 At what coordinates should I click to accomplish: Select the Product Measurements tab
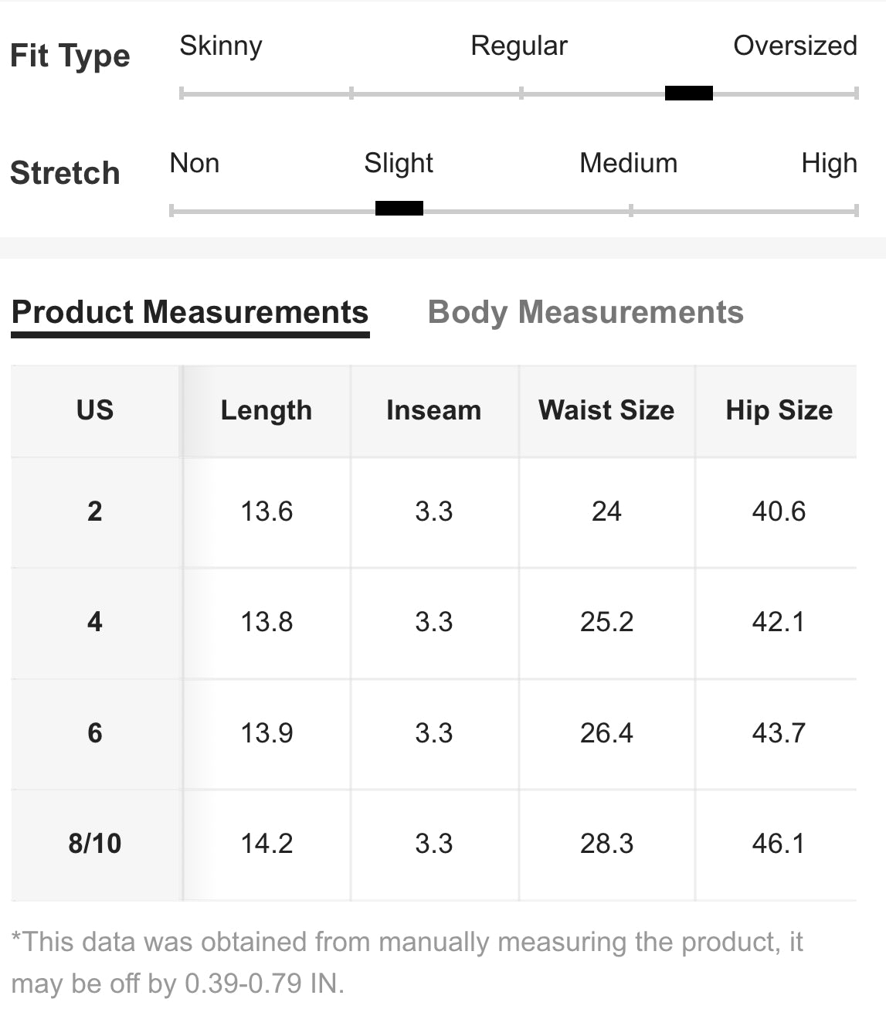click(190, 312)
